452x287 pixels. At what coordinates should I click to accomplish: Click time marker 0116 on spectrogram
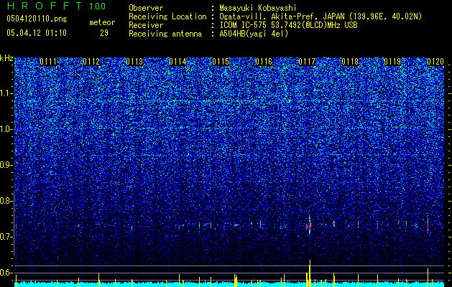click(264, 62)
